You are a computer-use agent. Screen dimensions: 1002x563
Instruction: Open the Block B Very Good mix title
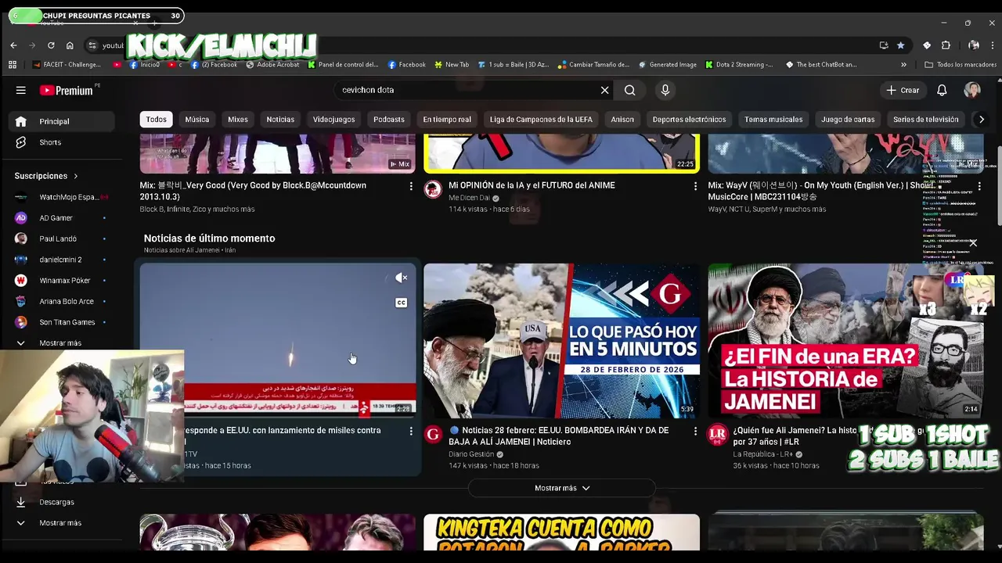[x=253, y=192]
